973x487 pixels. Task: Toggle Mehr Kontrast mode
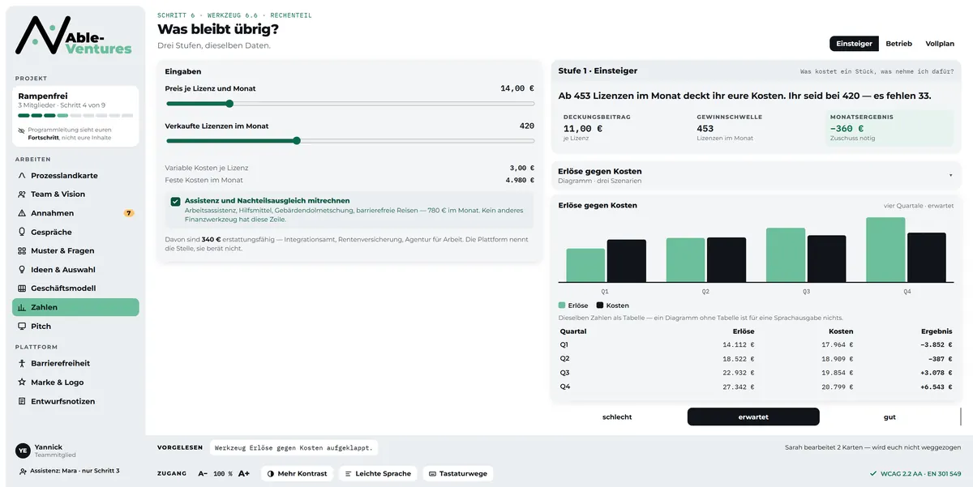pyautogui.click(x=298, y=473)
